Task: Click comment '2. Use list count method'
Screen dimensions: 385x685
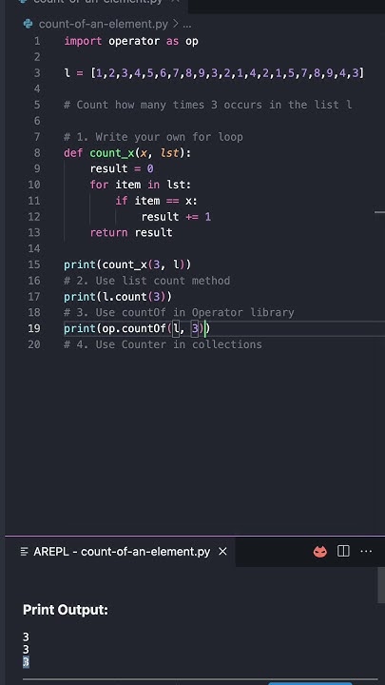Action: tap(146, 281)
